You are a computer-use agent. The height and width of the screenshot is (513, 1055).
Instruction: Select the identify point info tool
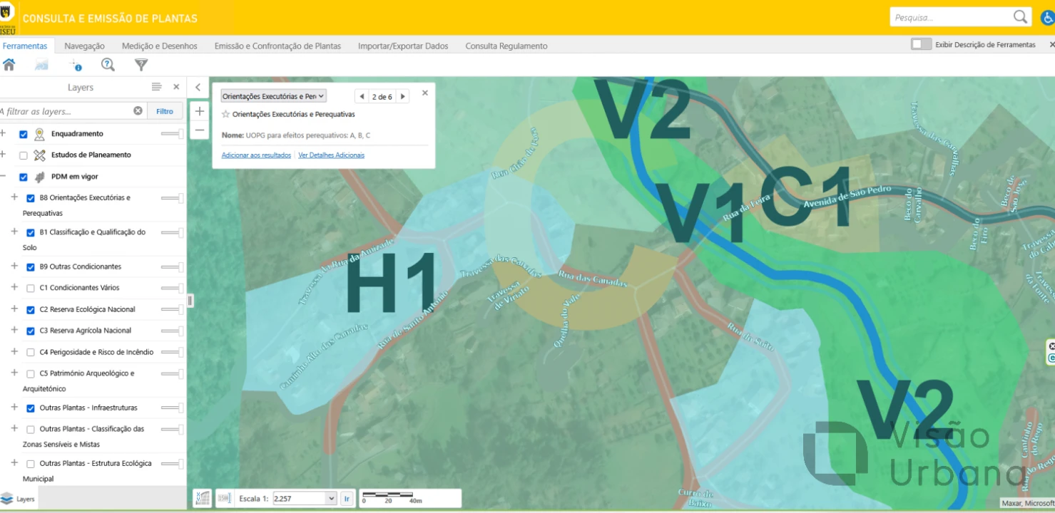pyautogui.click(x=75, y=65)
